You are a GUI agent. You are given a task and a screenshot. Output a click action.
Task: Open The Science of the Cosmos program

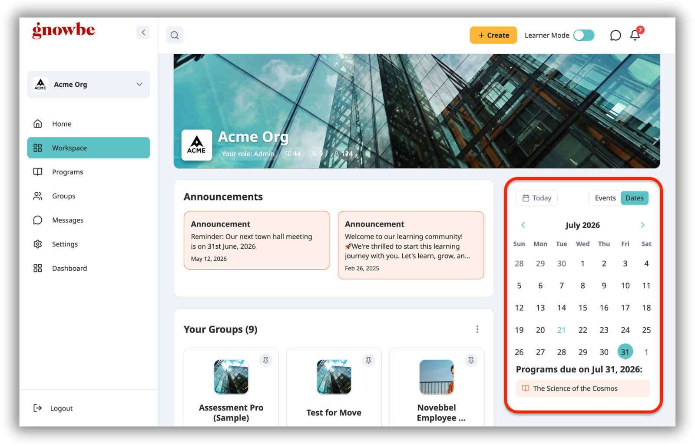point(583,388)
